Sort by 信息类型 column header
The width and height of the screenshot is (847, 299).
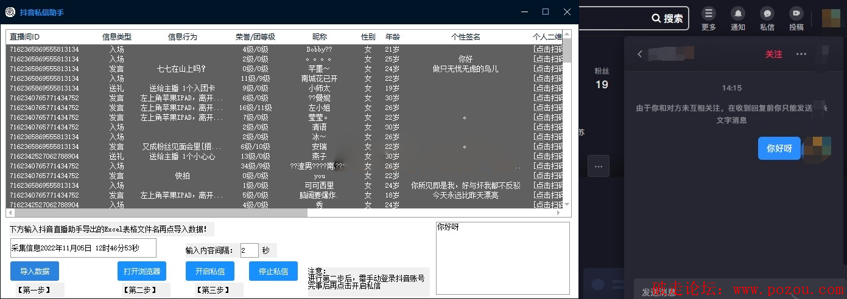coord(117,37)
